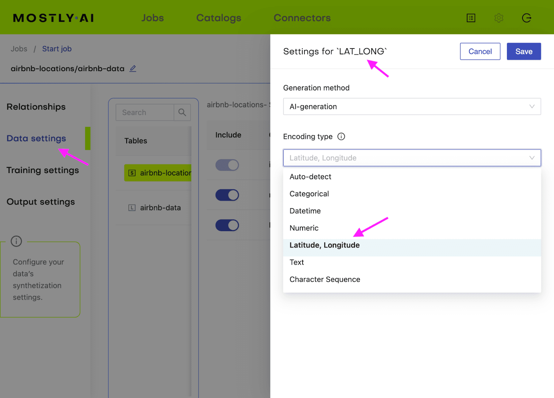Toggle the third Include switch

pyautogui.click(x=227, y=225)
